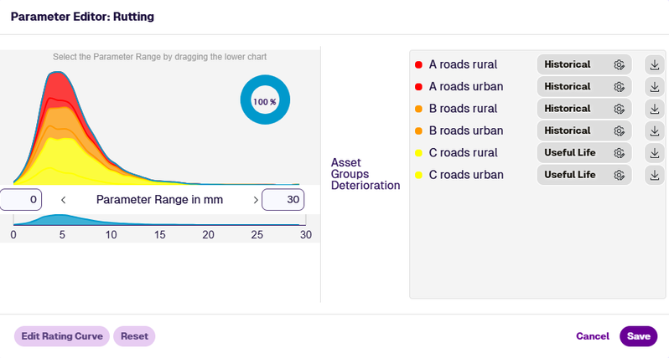Download A roads urban data

pos(655,87)
